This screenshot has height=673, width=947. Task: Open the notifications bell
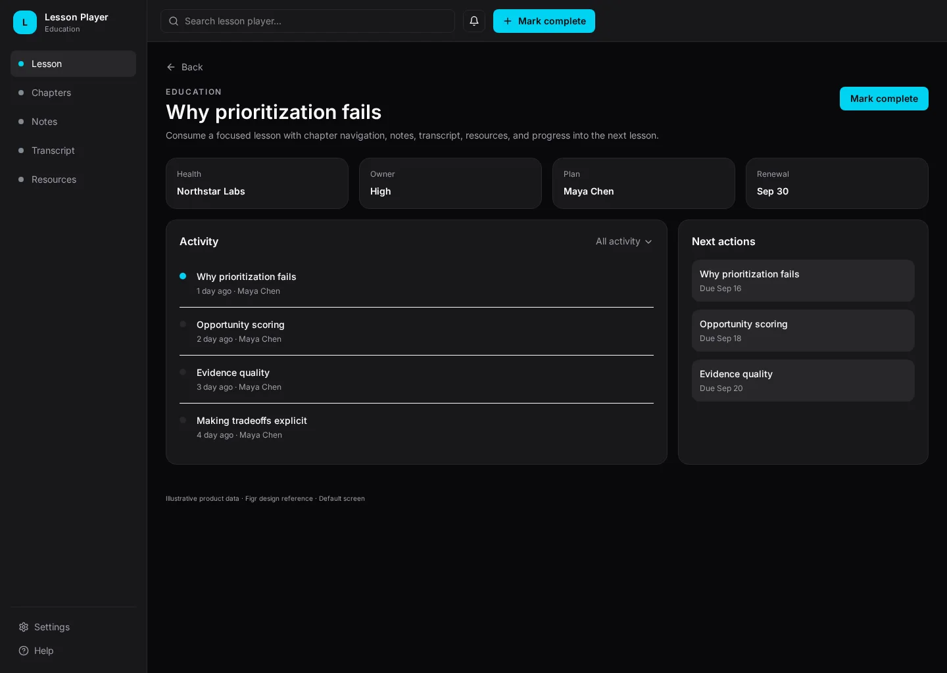pos(474,21)
